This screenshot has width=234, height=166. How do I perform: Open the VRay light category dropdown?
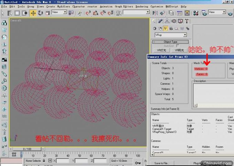point(171,35)
